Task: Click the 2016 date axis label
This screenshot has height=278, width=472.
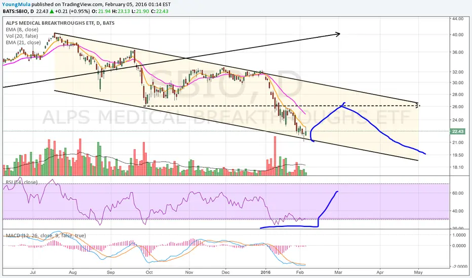Action: point(265,272)
